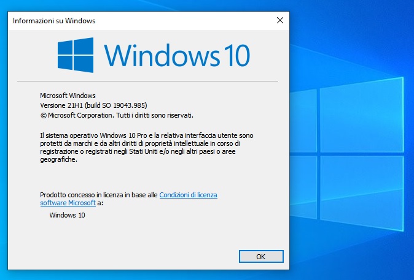Close the Informazioni su Windows dialog
Viewport: 414px width, 280px height.
pyautogui.click(x=280, y=20)
